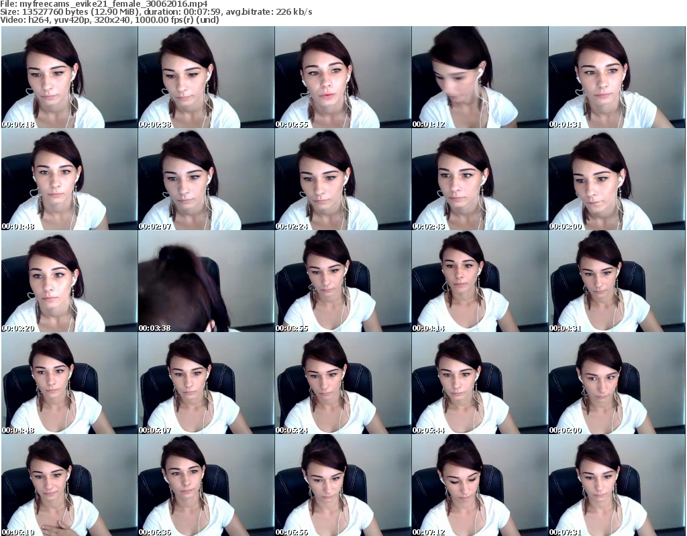Click the frame stamped 00:06:36
This screenshot has height=536, width=687.
point(207,485)
